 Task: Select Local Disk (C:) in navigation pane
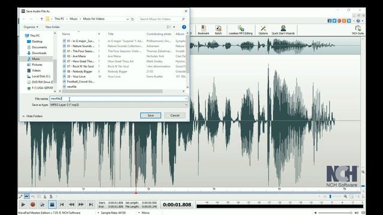pyautogui.click(x=38, y=76)
